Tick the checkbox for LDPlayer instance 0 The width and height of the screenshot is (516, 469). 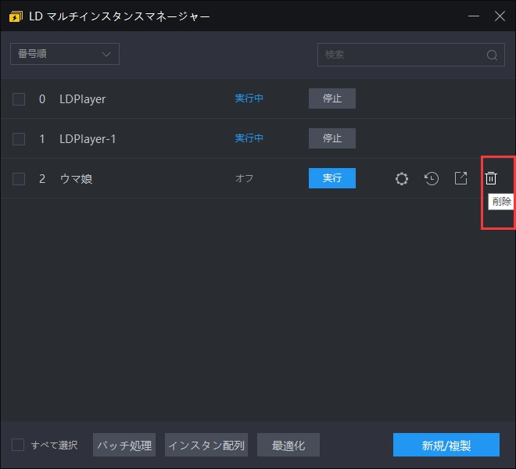coord(19,99)
